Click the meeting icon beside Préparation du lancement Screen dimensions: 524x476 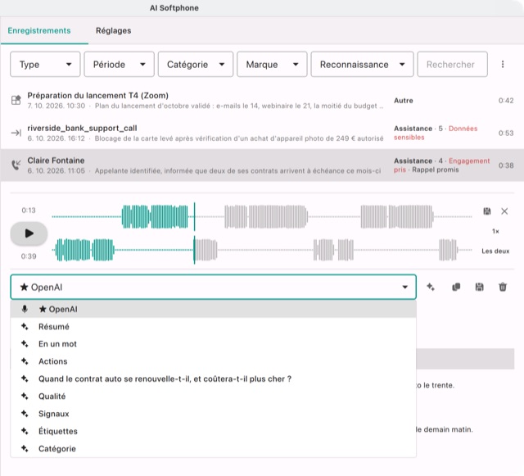16,100
